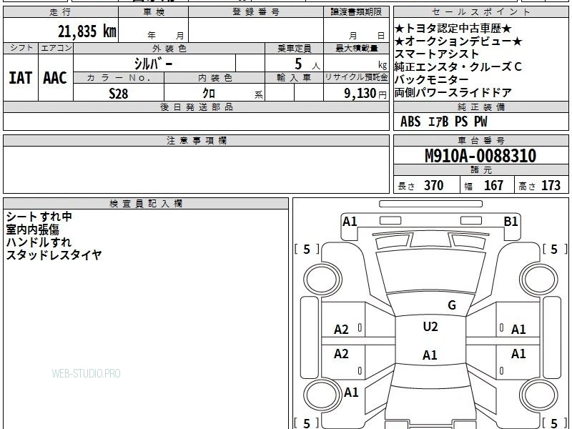Viewport: 572px width, 429px height.
Task: Click the 21,835 km mileage value
Action: [x=87, y=31]
